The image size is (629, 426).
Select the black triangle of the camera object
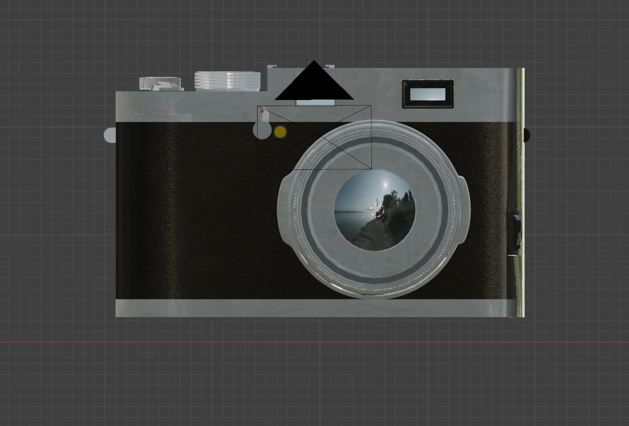(314, 80)
